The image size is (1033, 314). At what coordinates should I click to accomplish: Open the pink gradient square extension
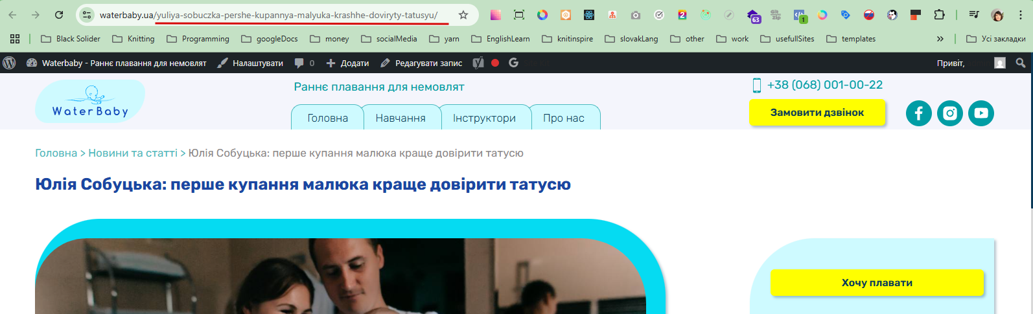tap(496, 15)
